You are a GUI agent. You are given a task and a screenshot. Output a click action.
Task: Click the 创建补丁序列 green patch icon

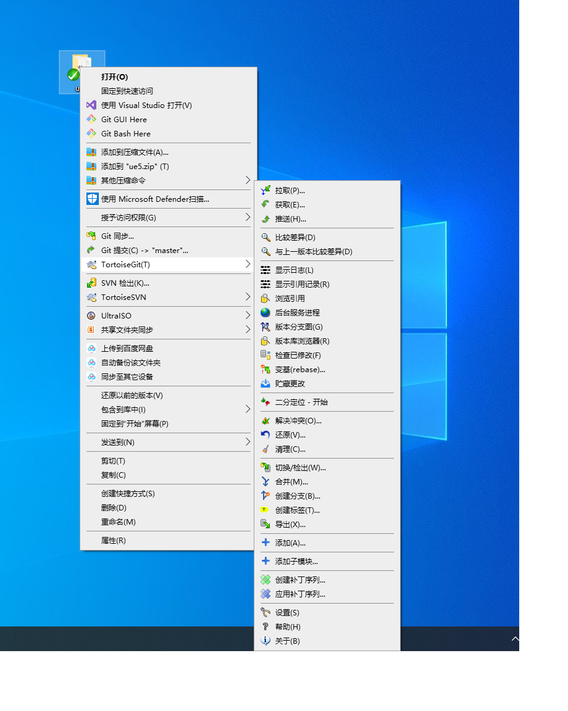pos(265,580)
